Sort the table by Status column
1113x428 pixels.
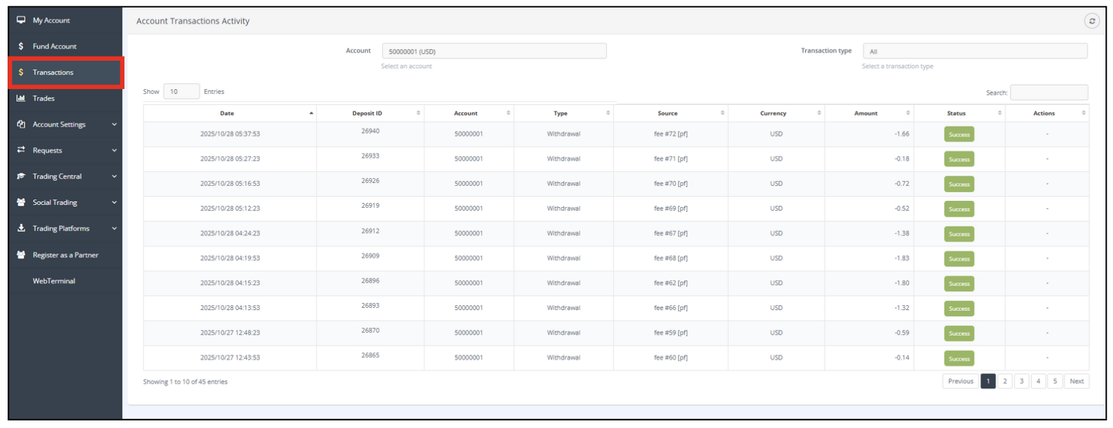pos(956,113)
